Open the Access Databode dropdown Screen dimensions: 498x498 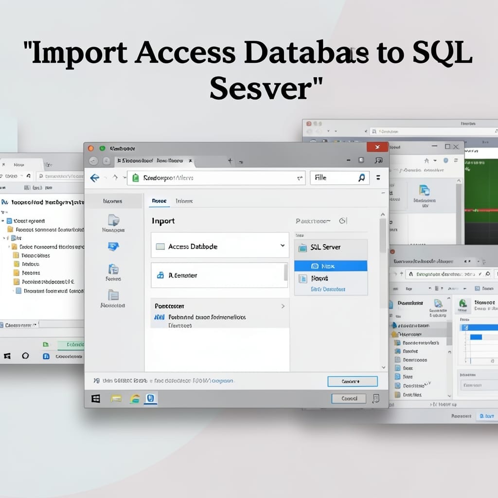(283, 246)
